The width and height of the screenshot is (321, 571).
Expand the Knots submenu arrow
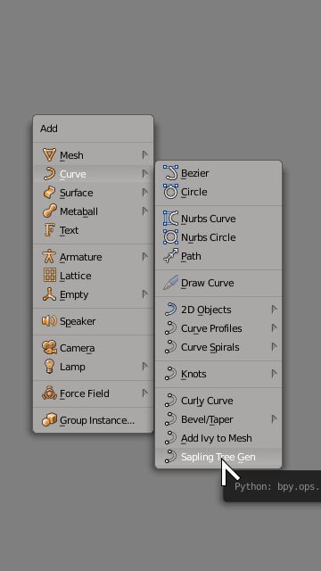click(274, 374)
